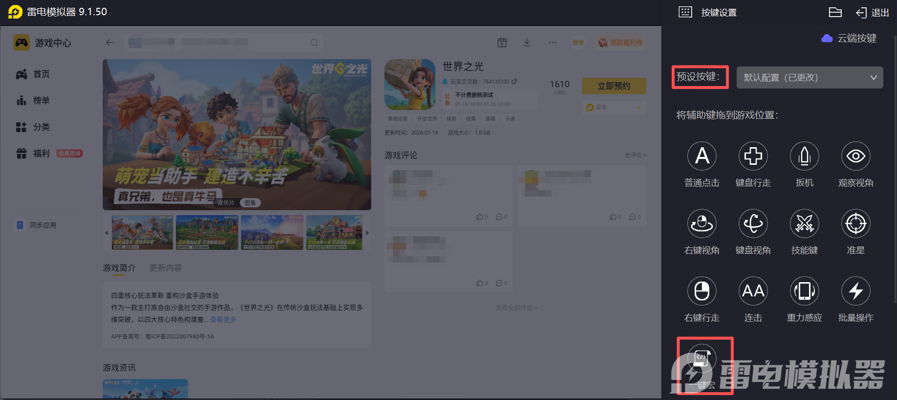Show previous screenshots with the left arrow
The image size is (897, 400).
pos(107,233)
